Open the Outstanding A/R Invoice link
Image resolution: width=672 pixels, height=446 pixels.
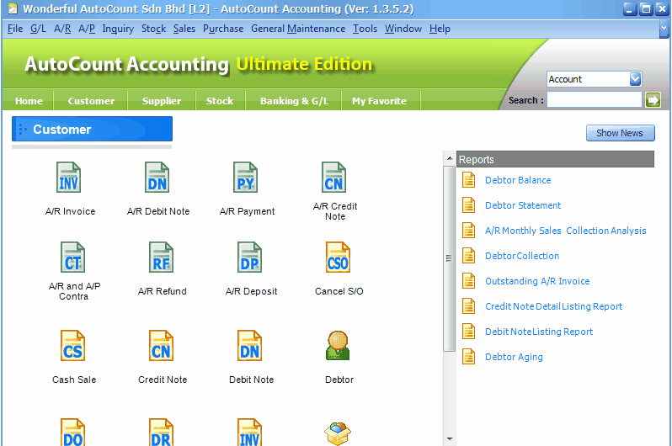[x=537, y=281]
